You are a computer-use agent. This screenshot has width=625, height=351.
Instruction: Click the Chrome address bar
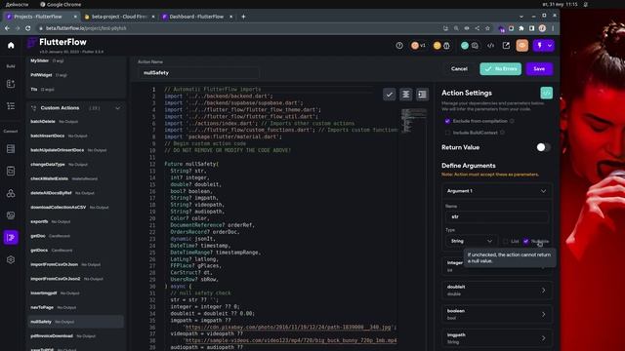coord(239,28)
